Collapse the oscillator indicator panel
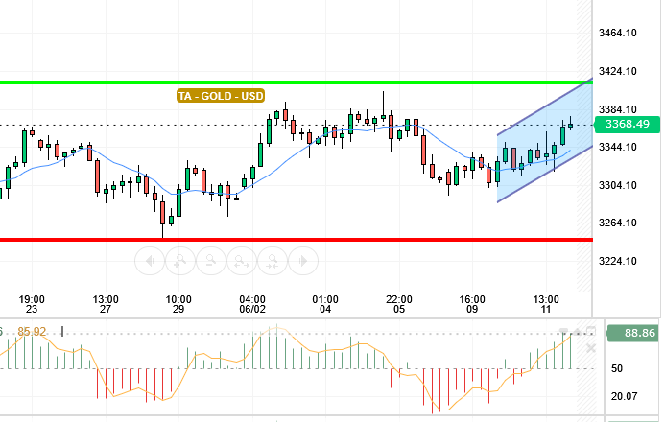This screenshot has height=422, width=665. pyautogui.click(x=563, y=331)
